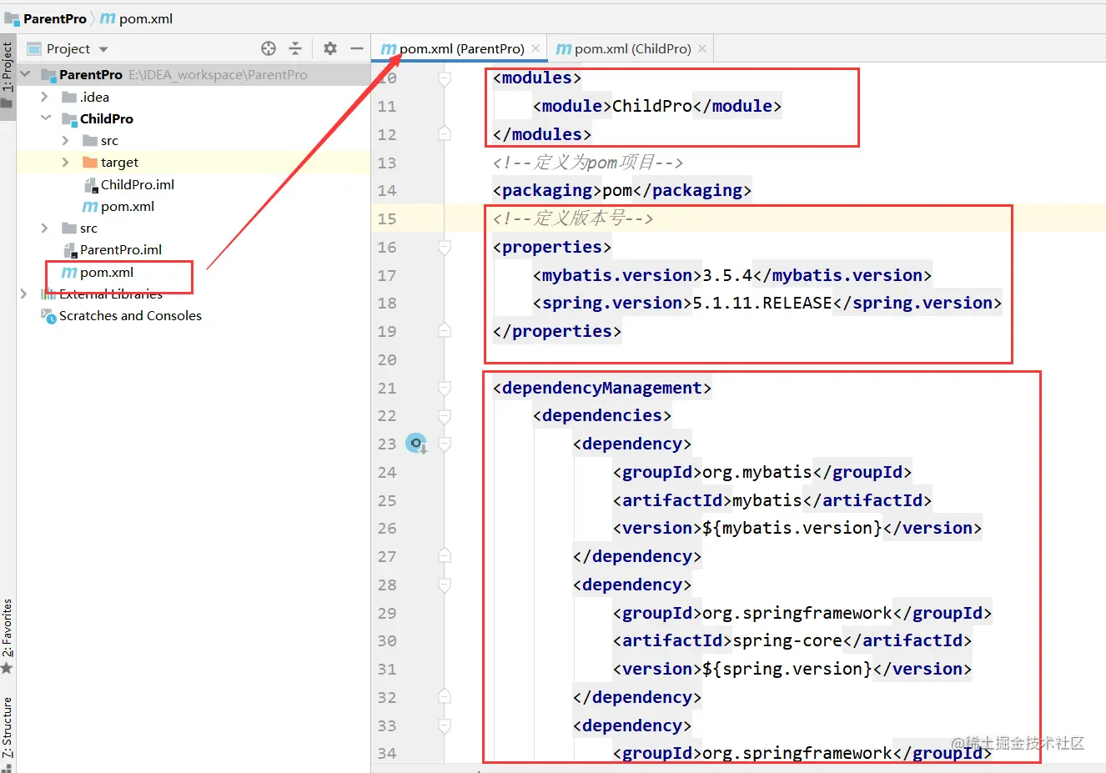
Task: Collapse the ChildPro module folder
Action: (46, 118)
